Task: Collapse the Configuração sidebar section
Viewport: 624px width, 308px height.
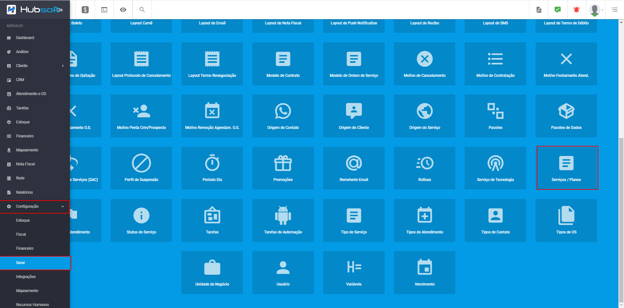Action: [35, 206]
